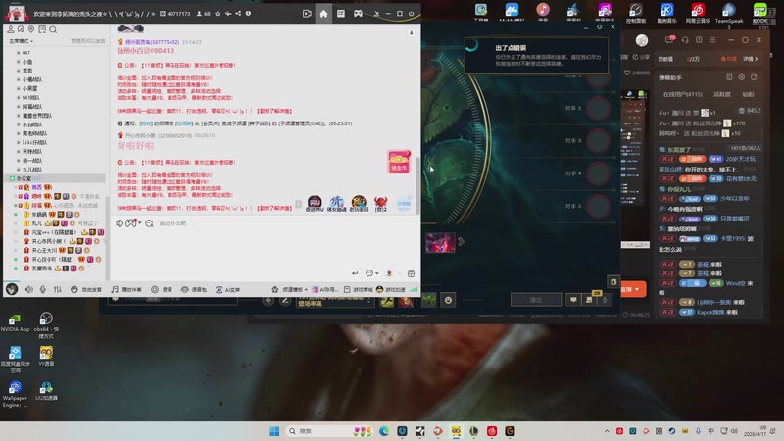The height and width of the screenshot is (441, 784).
Task: Open 游戏加速 game accelerator
Action: [390, 289]
